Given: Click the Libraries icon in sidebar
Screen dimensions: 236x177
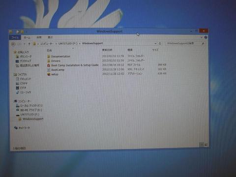Looking at the screenshot, I should click(15, 75).
